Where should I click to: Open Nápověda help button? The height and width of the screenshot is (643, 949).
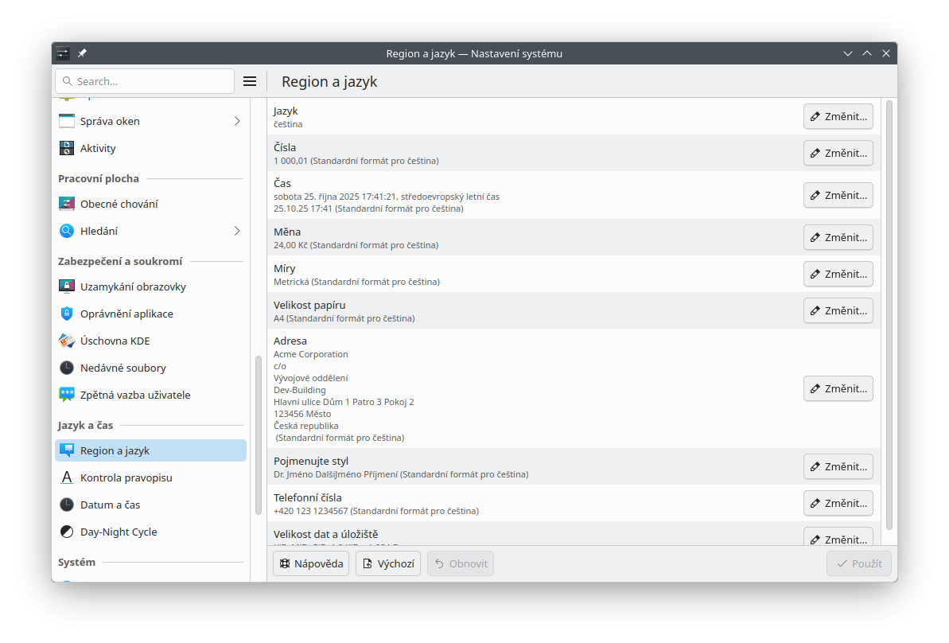[x=310, y=563]
